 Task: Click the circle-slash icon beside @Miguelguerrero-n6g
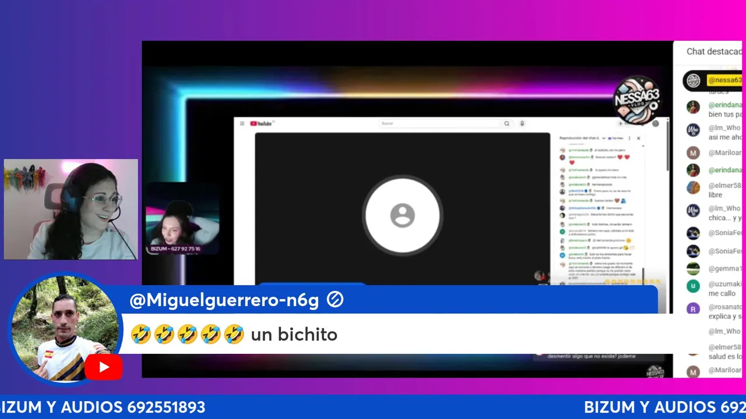point(335,300)
